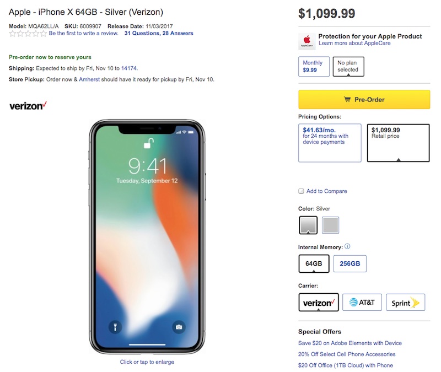This screenshot has height=372, width=441.
Task: Choose the $41.63/mo. device payments option
Action: point(329,143)
